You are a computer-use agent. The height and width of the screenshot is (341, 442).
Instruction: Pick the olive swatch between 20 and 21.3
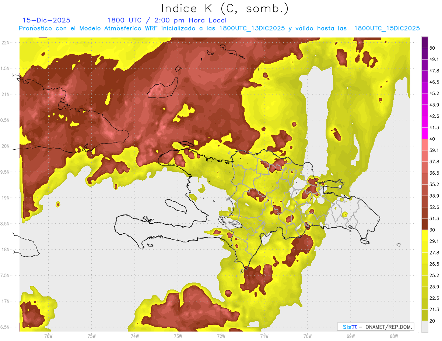click(425, 315)
